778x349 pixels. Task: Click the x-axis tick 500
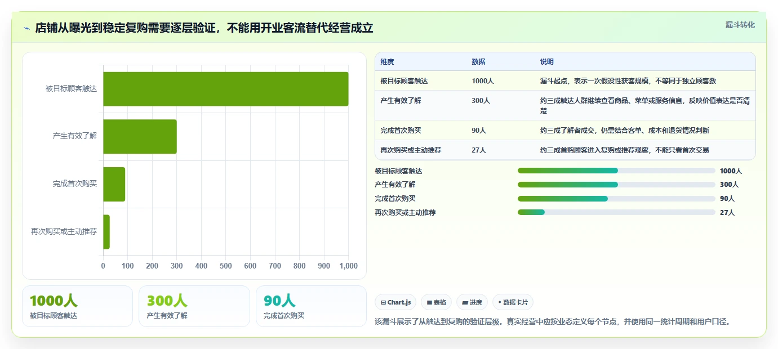[226, 266]
